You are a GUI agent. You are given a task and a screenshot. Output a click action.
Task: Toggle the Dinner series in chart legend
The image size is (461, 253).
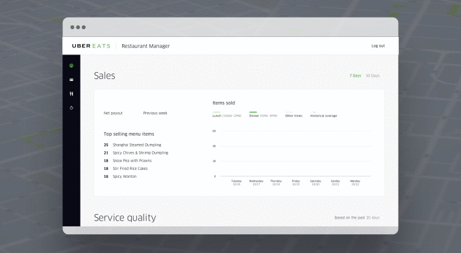coord(263,114)
